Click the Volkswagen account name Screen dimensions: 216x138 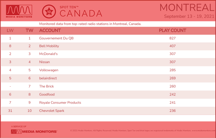[x=49, y=70]
